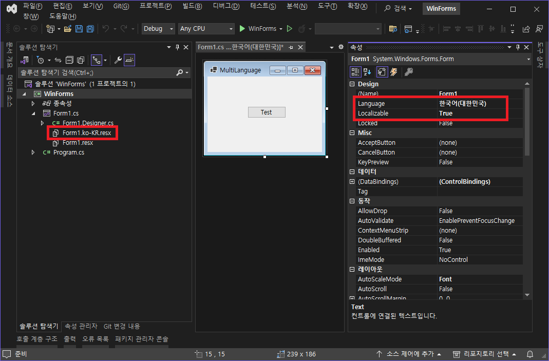Open the 출력 output tab
The image size is (549, 361).
[x=70, y=339]
